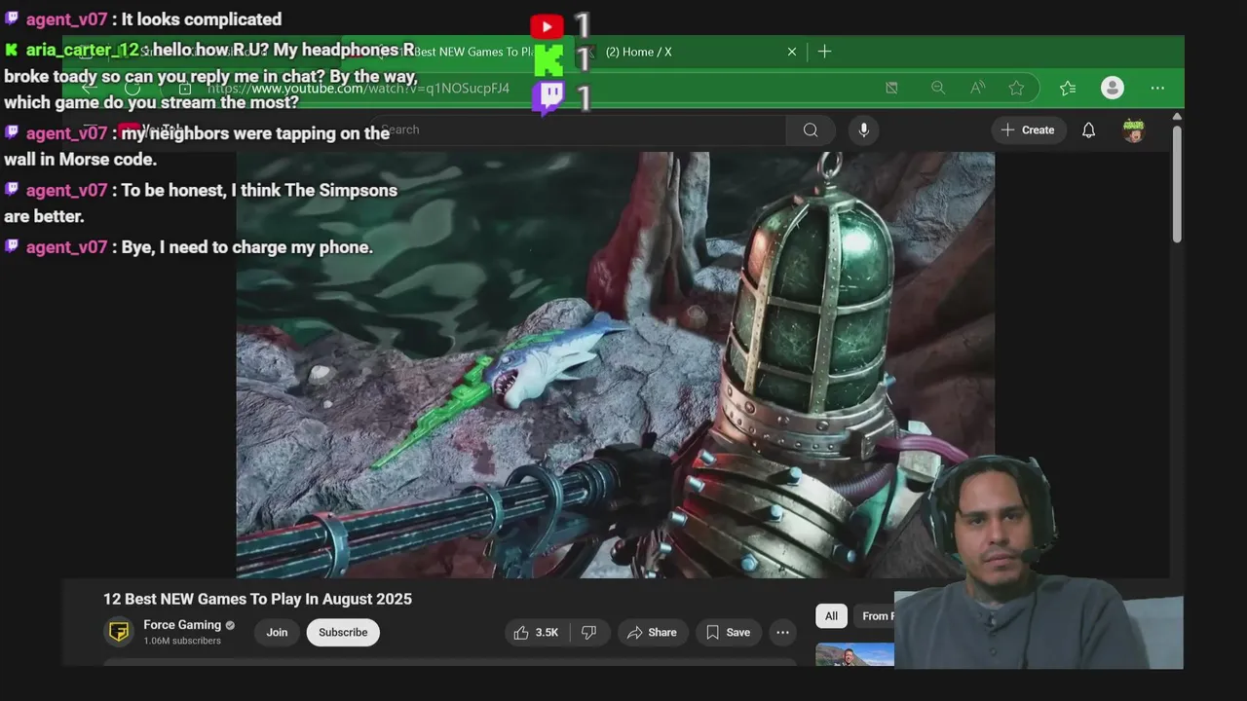Like the video showing 3.5K
Screen dimensions: 1247x701
(535, 633)
